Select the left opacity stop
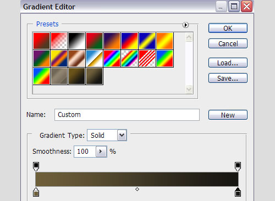 pos(36,166)
